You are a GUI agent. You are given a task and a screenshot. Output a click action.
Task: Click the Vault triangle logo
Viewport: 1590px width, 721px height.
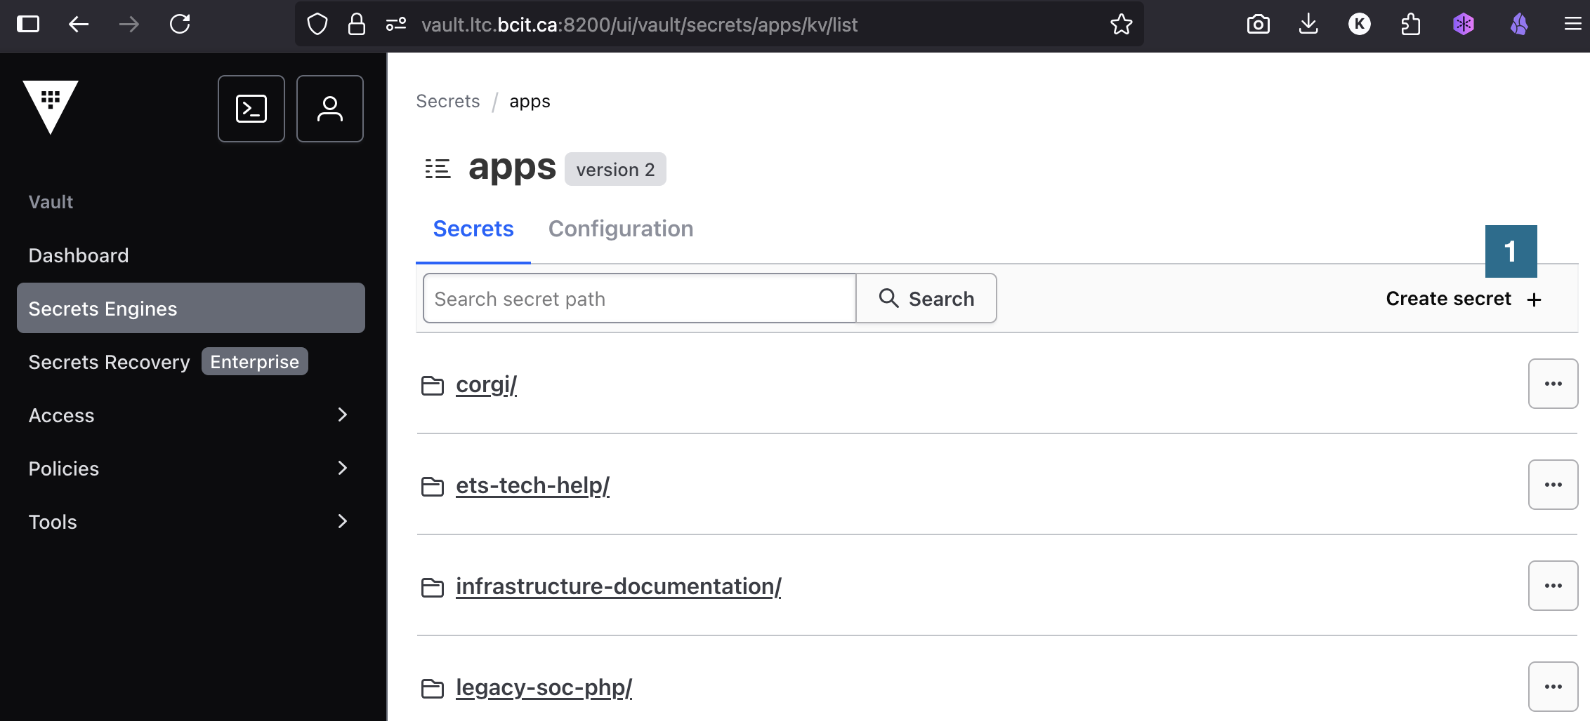pyautogui.click(x=51, y=106)
